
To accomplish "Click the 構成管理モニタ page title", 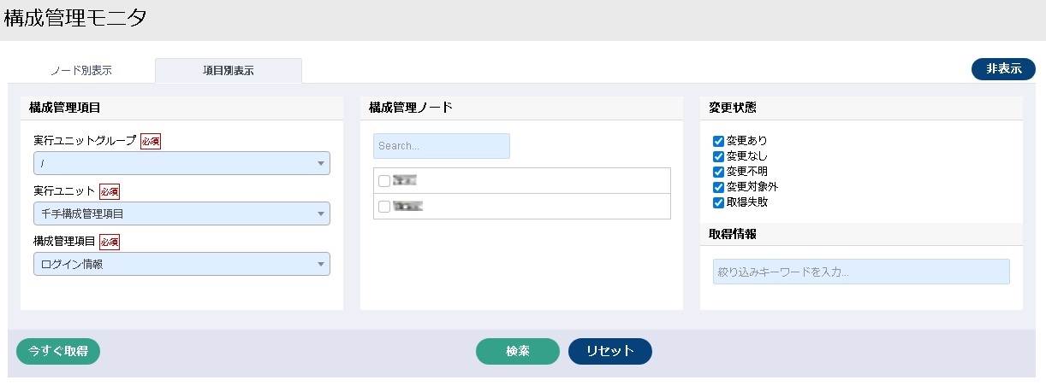I will click(75, 19).
